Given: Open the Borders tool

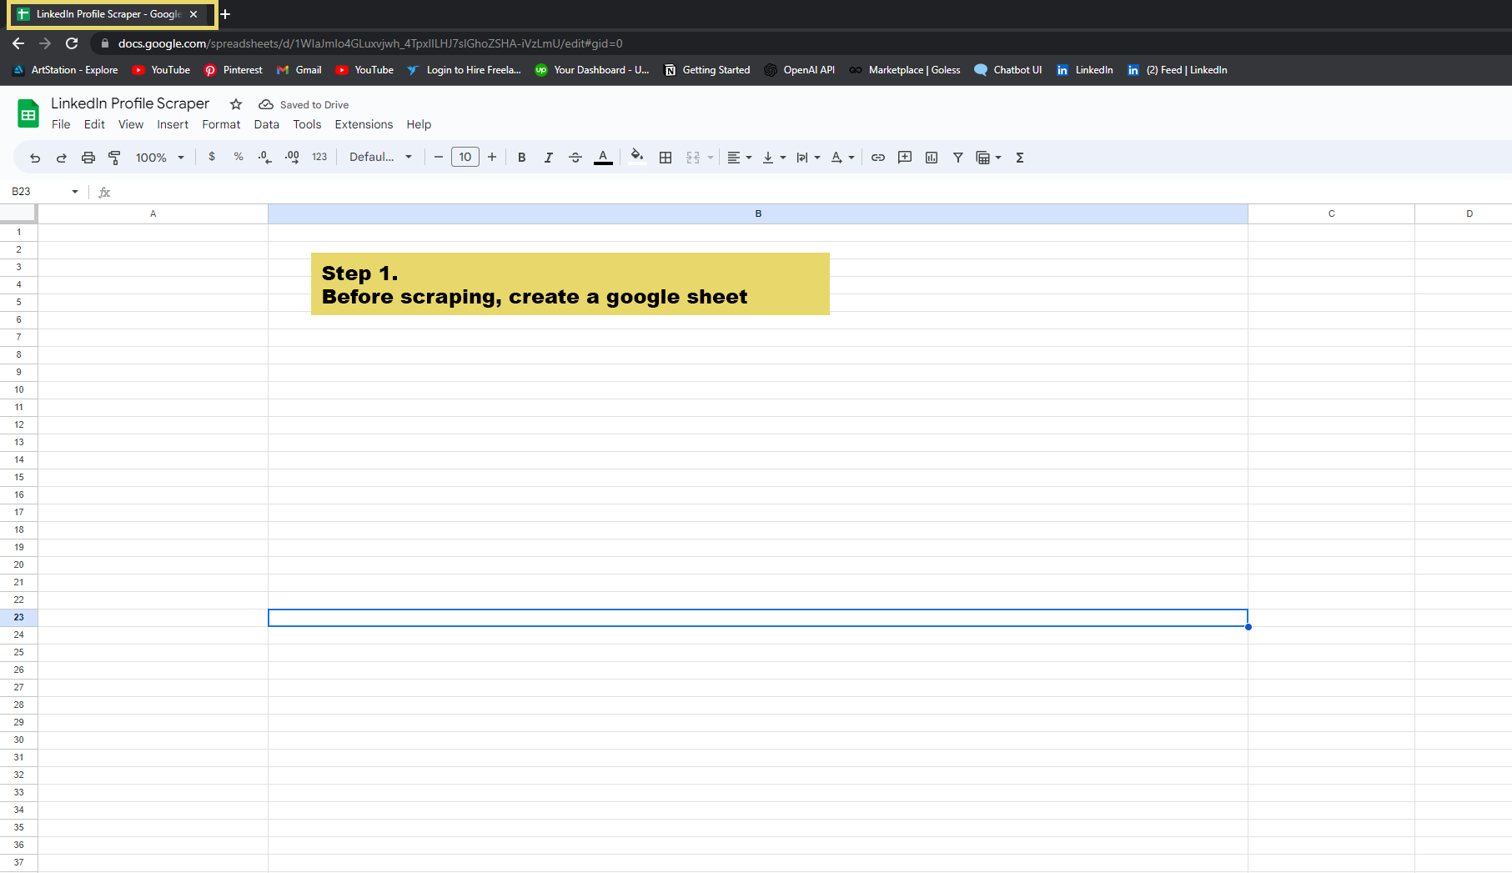Looking at the screenshot, I should (665, 158).
